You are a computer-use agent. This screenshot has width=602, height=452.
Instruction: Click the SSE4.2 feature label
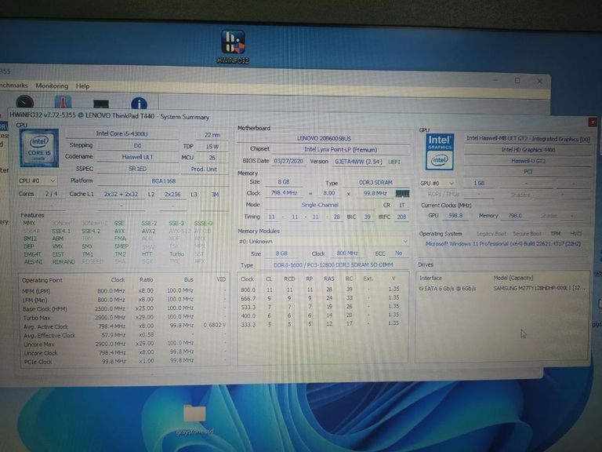91,231
